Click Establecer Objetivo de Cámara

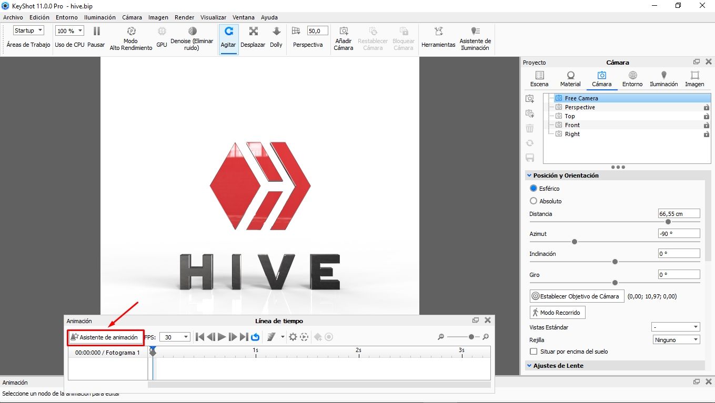click(x=577, y=296)
